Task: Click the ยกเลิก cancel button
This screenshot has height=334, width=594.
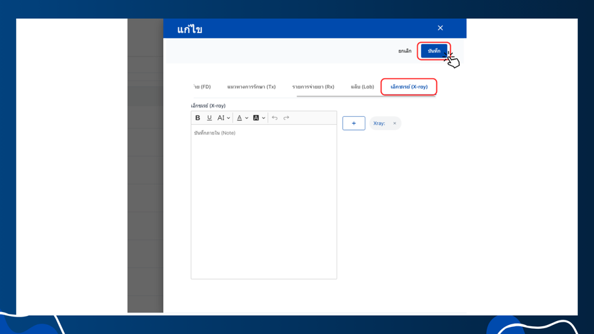Action: [x=405, y=51]
